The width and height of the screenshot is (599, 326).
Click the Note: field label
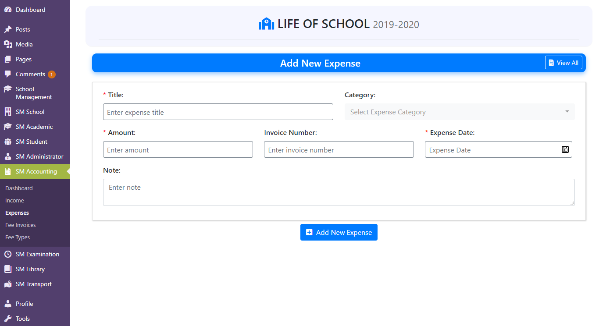click(x=112, y=170)
